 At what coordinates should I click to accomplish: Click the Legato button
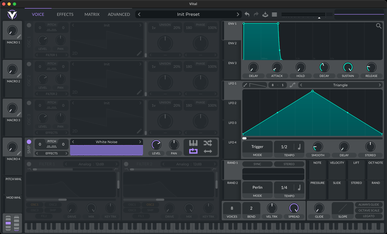369,216
